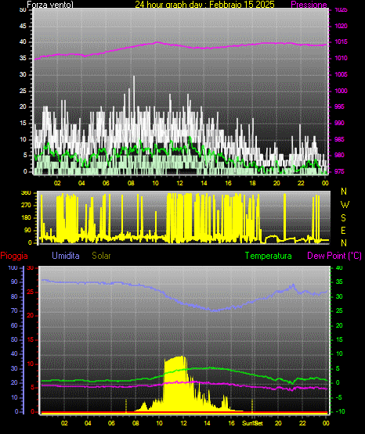Viewport: 365px width, 434px height.
Task: Click the Temperatura legend label
Action: pos(269,256)
